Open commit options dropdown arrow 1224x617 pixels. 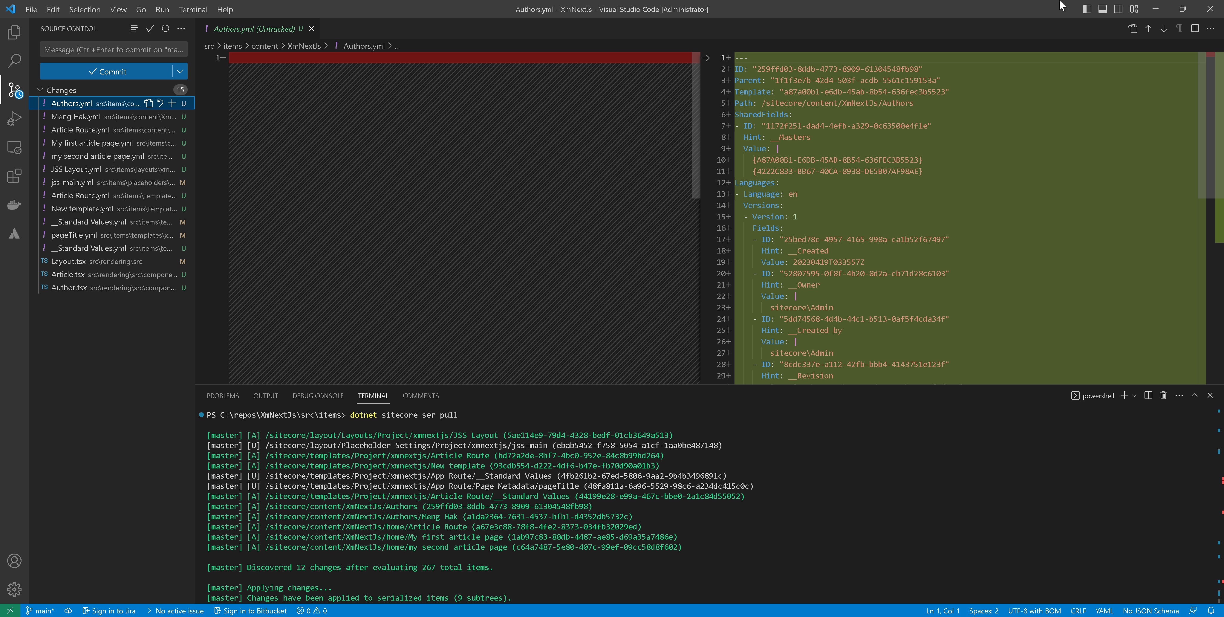(180, 71)
